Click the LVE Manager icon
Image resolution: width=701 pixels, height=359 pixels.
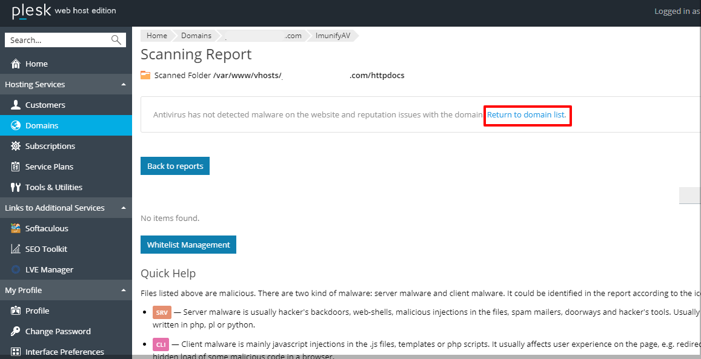pos(16,269)
